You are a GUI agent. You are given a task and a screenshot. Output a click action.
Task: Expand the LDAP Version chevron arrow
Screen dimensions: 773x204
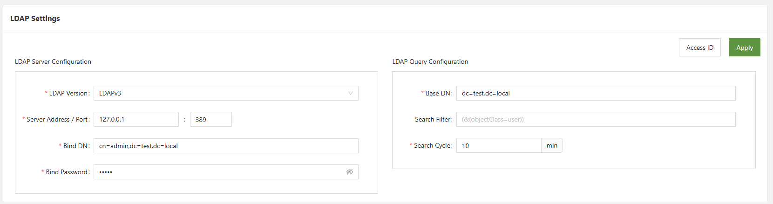tap(350, 93)
